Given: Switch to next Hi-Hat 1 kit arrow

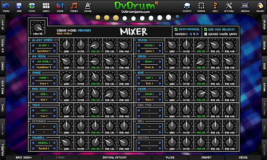Looking at the screenshot, I should click(x=54, y=45).
